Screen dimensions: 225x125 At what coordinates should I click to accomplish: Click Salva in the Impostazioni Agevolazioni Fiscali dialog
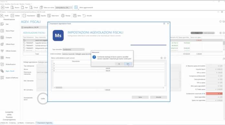pos(140,97)
